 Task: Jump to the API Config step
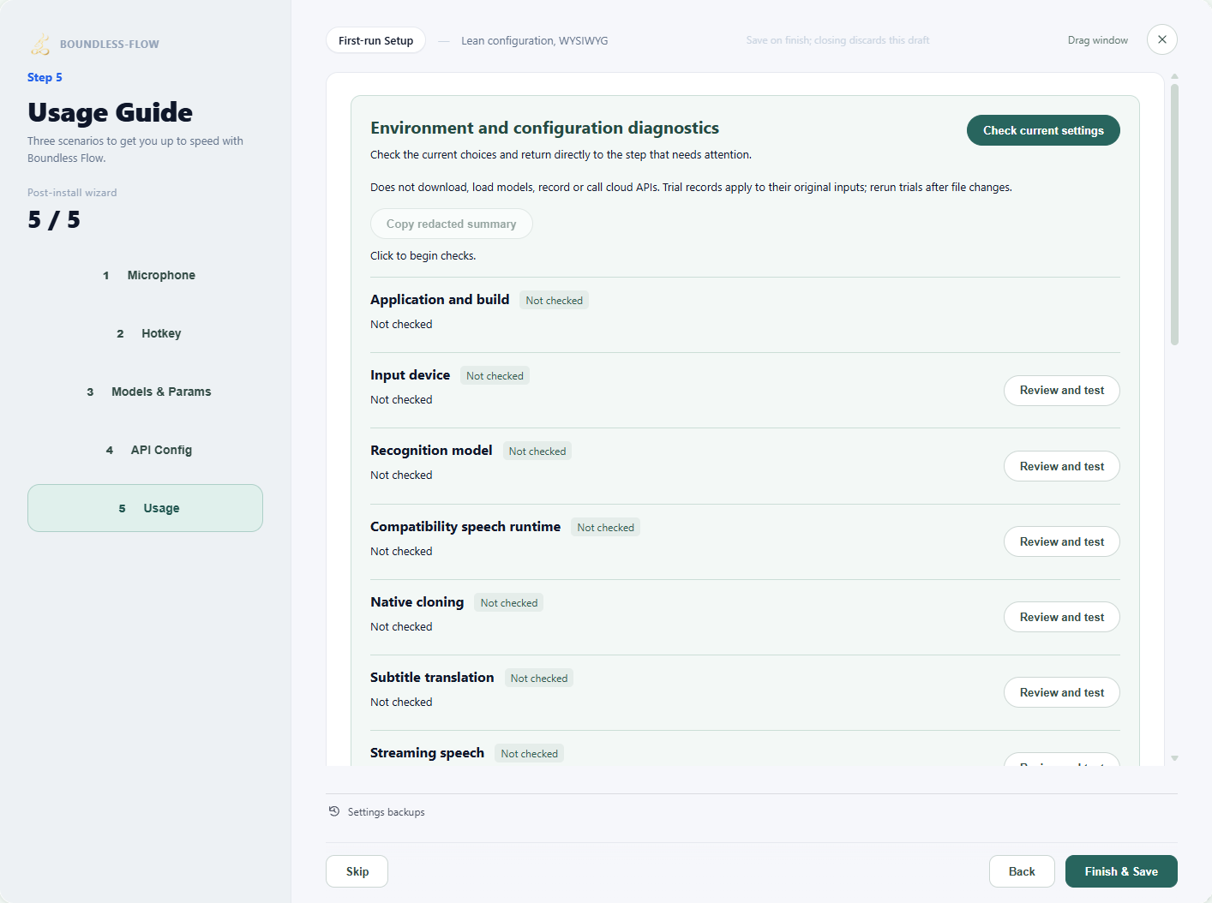(x=145, y=450)
